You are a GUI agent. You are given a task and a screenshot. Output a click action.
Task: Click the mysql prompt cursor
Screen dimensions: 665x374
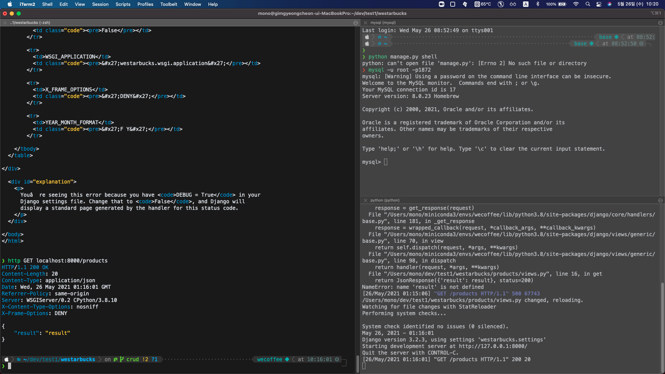[x=385, y=162]
